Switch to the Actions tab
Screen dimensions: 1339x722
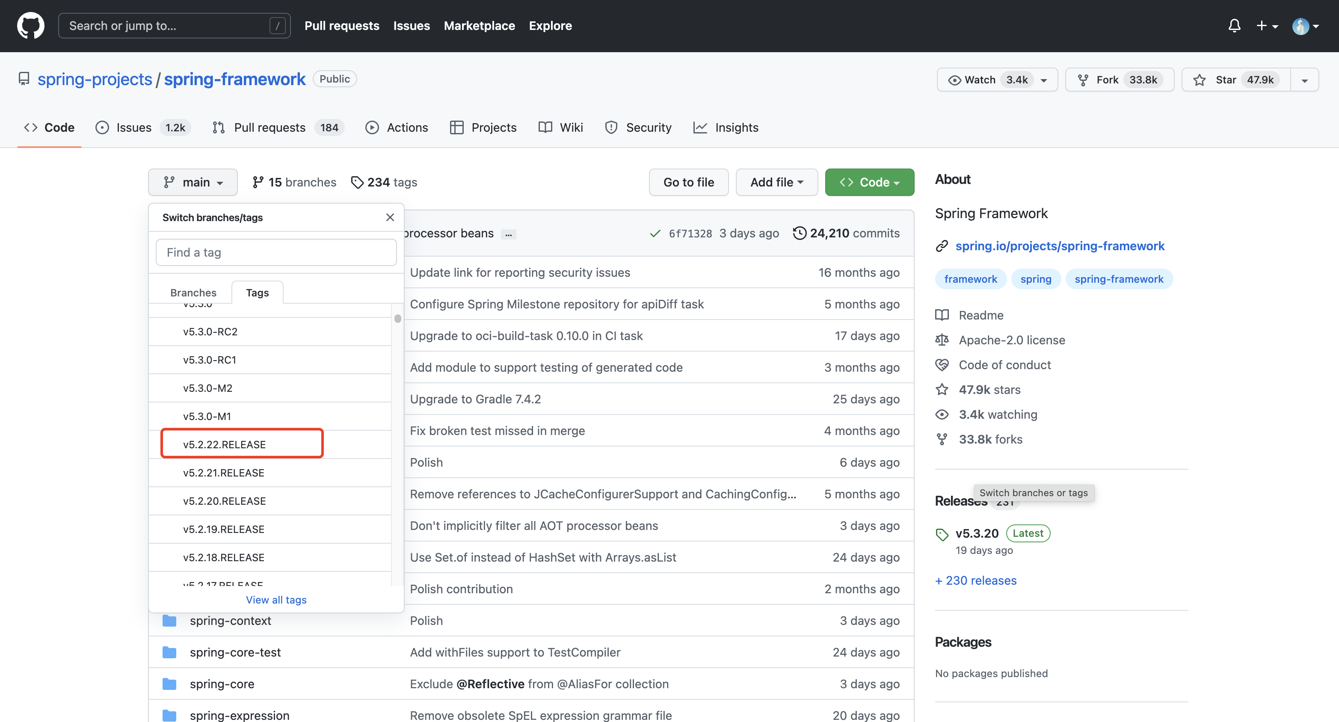[397, 127]
